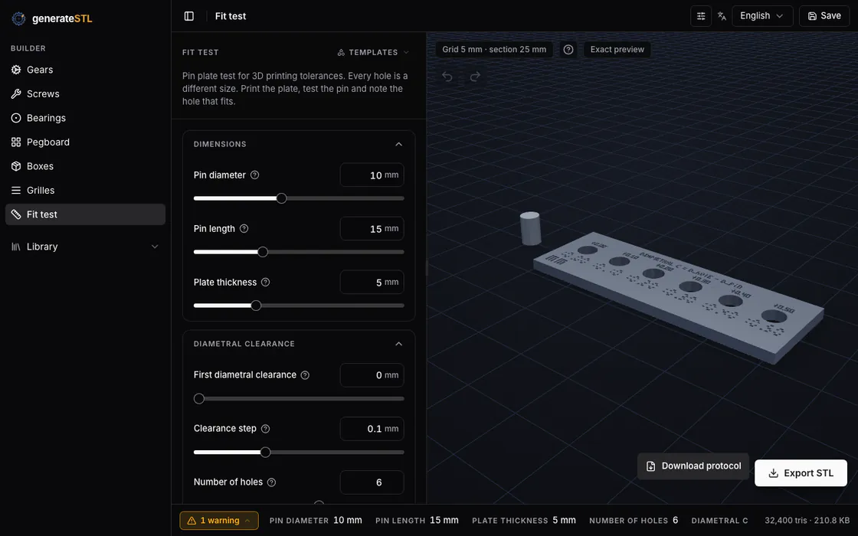Click the Save button
This screenshot has height=536, width=858.
pos(824,16)
